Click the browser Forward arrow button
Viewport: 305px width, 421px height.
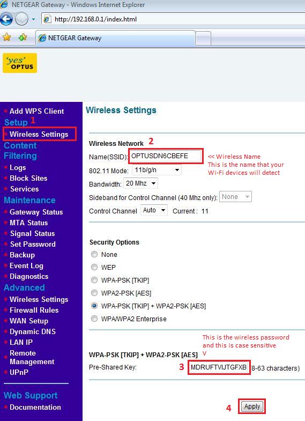(21, 19)
